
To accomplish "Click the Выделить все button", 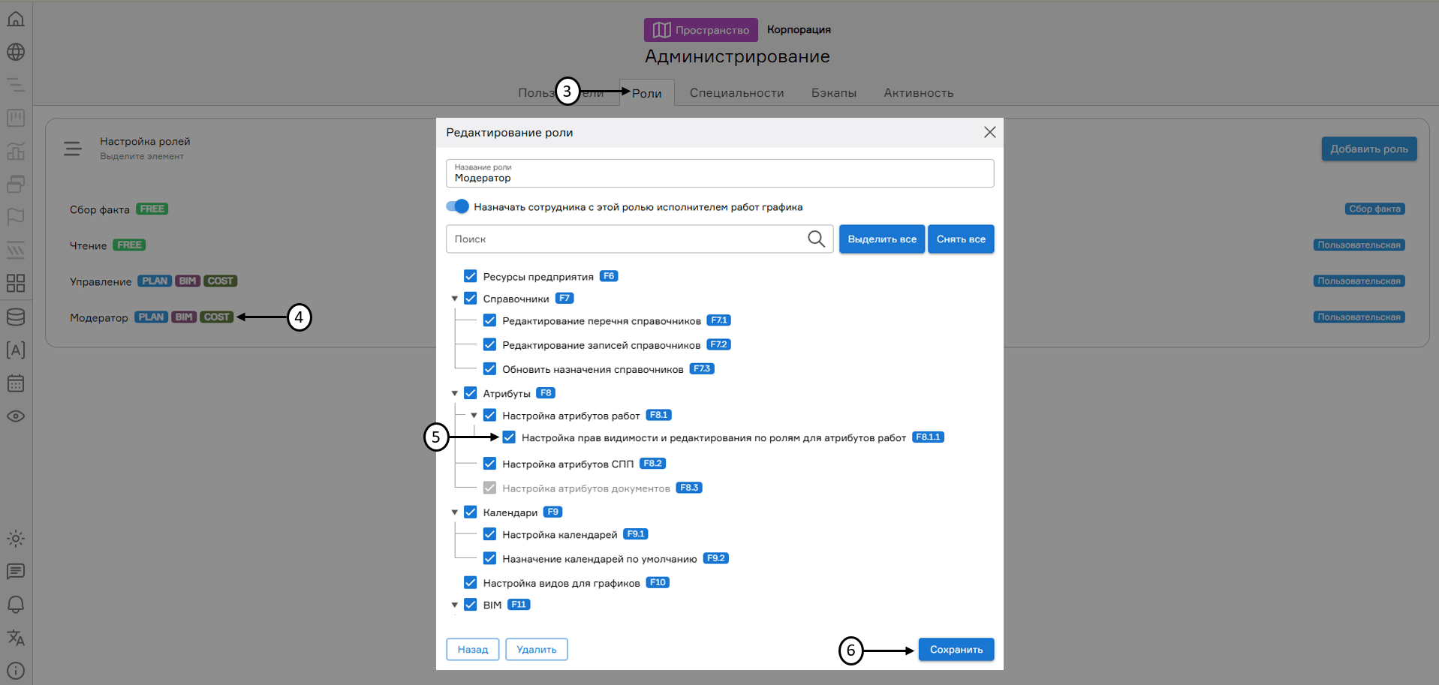I will pos(881,239).
